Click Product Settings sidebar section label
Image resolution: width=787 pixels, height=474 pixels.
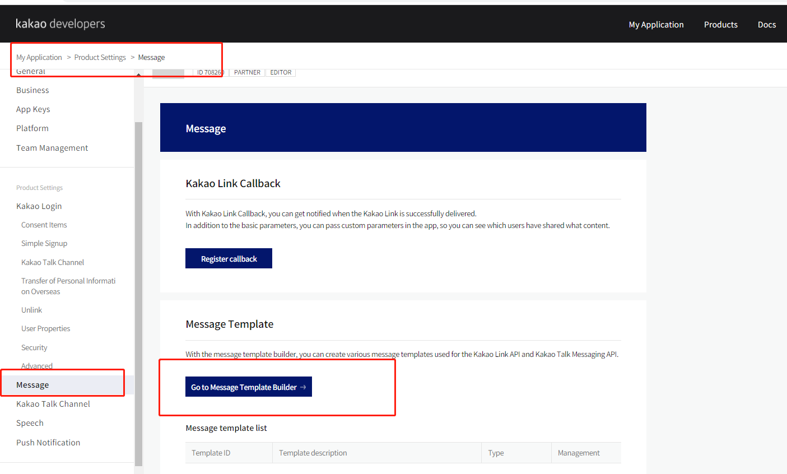pos(39,188)
